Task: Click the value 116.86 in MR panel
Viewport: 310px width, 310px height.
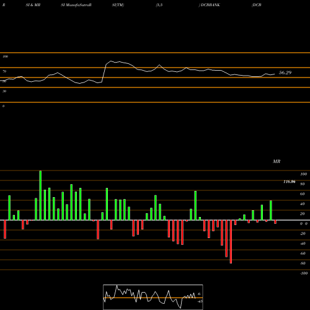Action: coord(290,182)
